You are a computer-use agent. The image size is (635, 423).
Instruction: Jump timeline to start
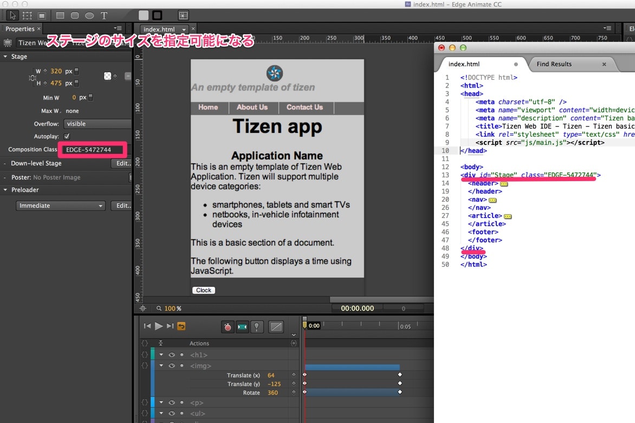[x=147, y=326]
